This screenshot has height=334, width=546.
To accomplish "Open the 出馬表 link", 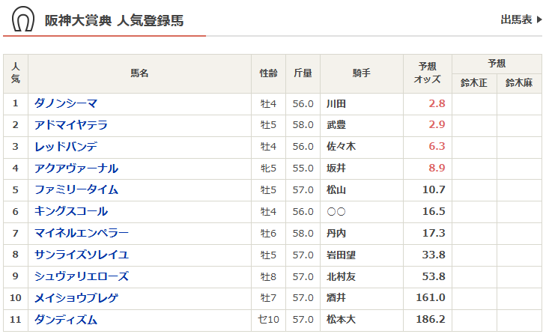I will pyautogui.click(x=521, y=20).
